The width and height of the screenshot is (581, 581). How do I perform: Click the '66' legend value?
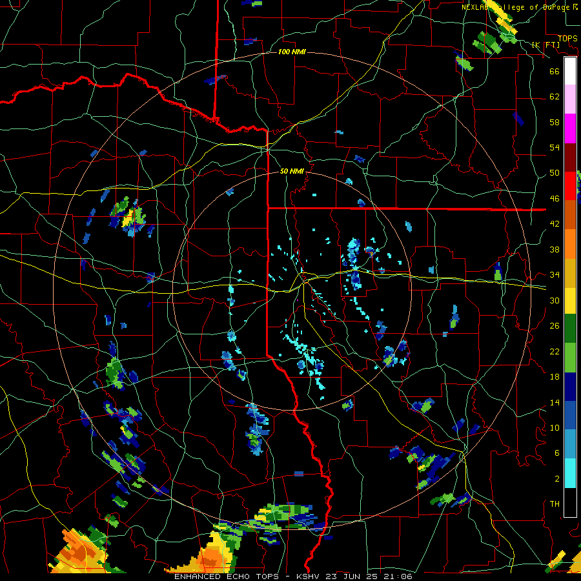[555, 72]
